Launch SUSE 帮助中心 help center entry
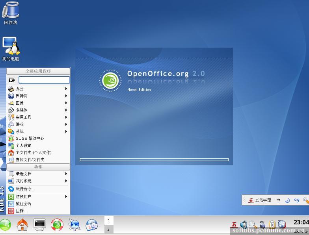This screenshot has width=309, height=235. [x=38, y=139]
